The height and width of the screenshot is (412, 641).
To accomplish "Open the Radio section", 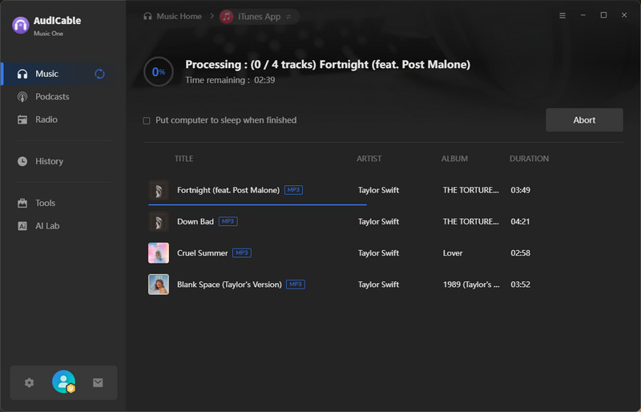I will pyautogui.click(x=46, y=120).
